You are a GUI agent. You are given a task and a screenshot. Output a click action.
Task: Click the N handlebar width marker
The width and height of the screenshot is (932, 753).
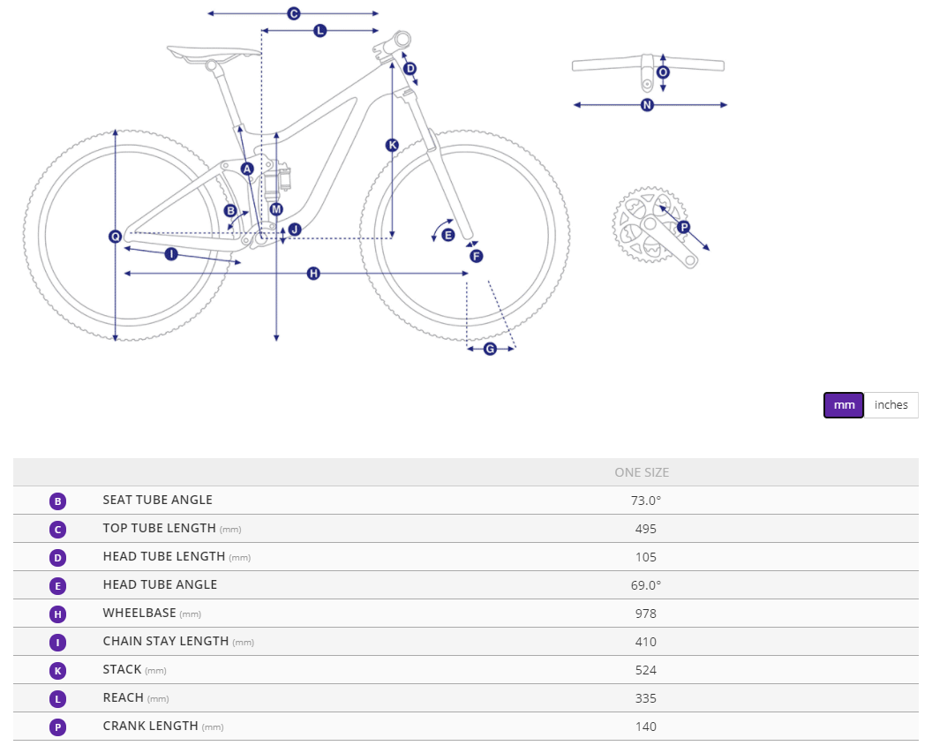point(647,105)
